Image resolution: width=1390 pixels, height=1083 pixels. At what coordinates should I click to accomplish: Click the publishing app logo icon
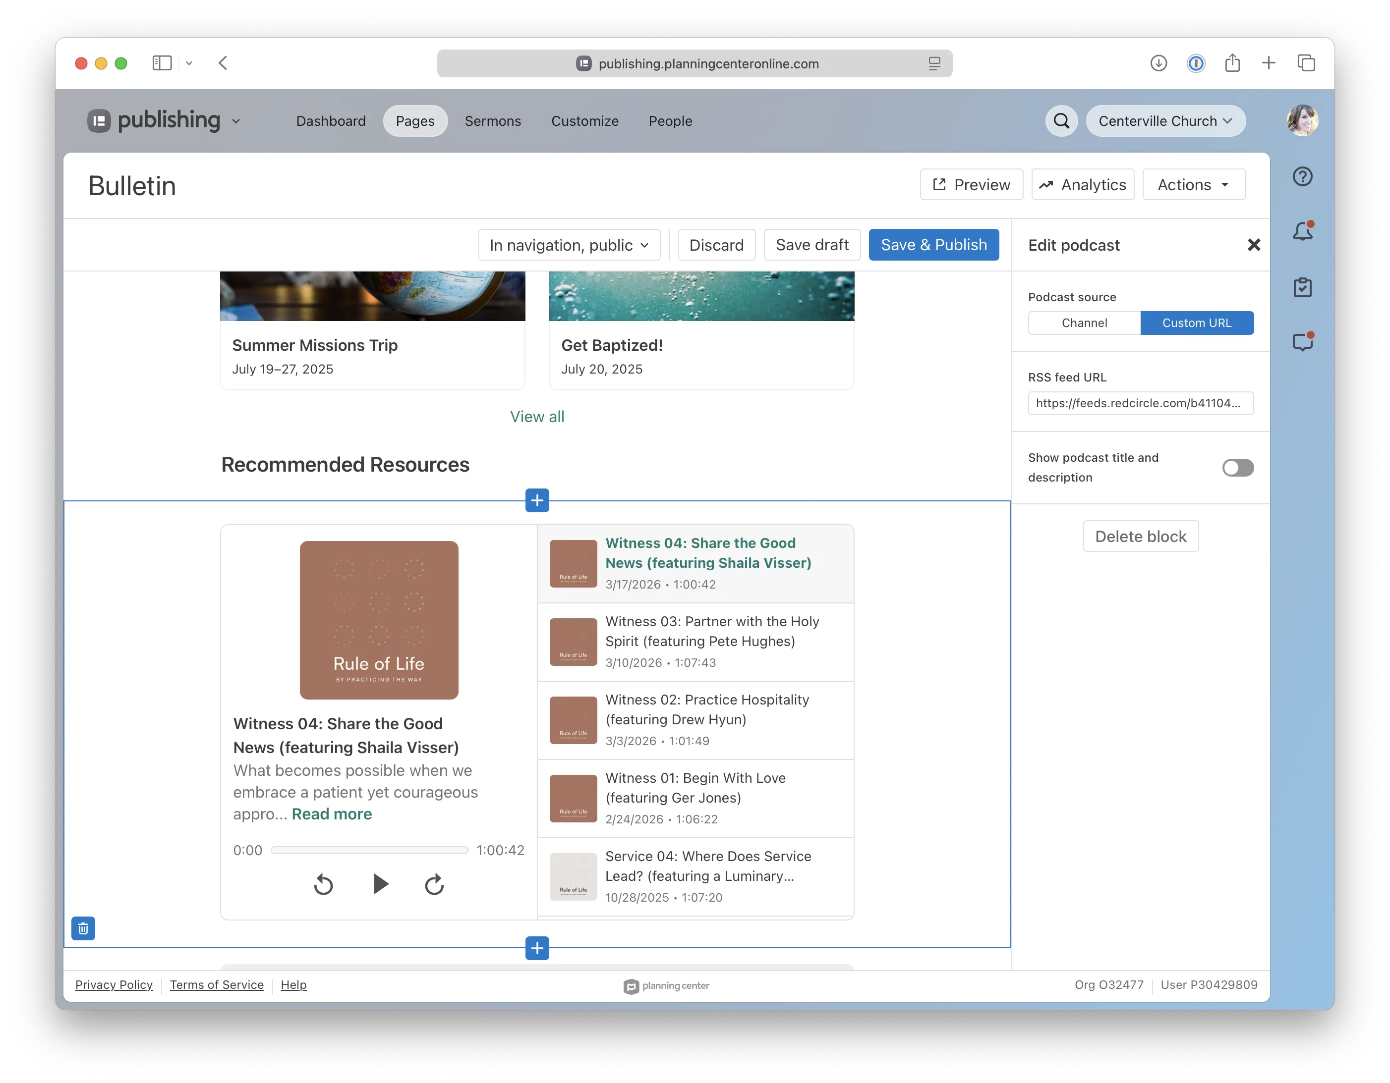click(x=99, y=121)
